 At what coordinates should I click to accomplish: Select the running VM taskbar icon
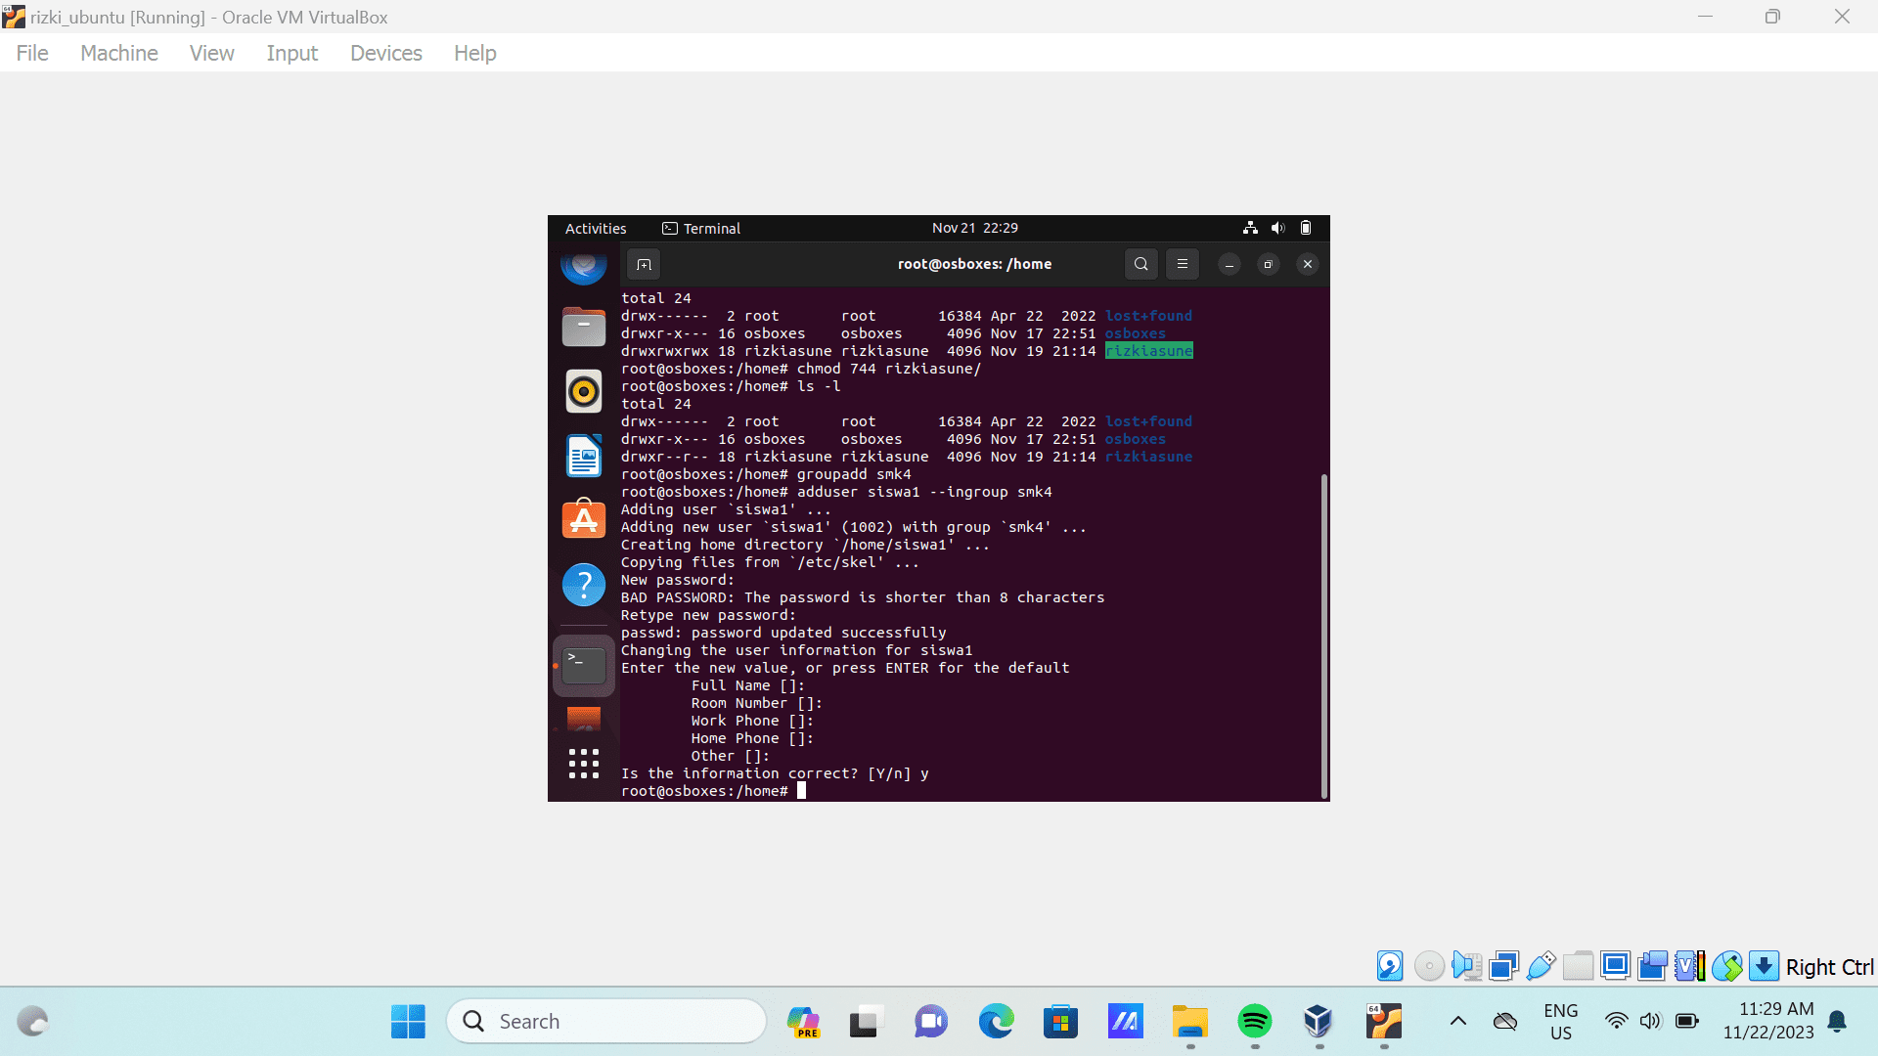click(x=1384, y=1022)
